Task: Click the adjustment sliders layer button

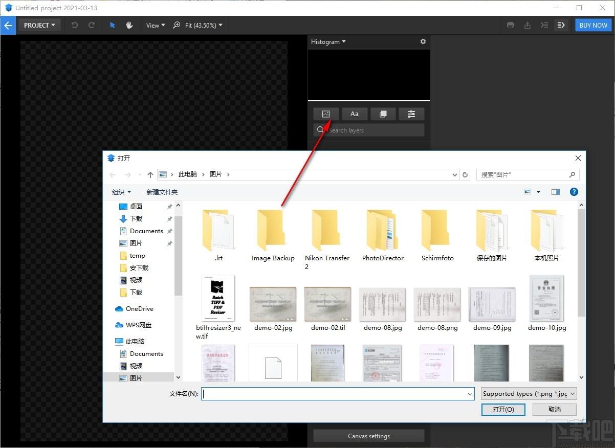Action: [x=411, y=114]
